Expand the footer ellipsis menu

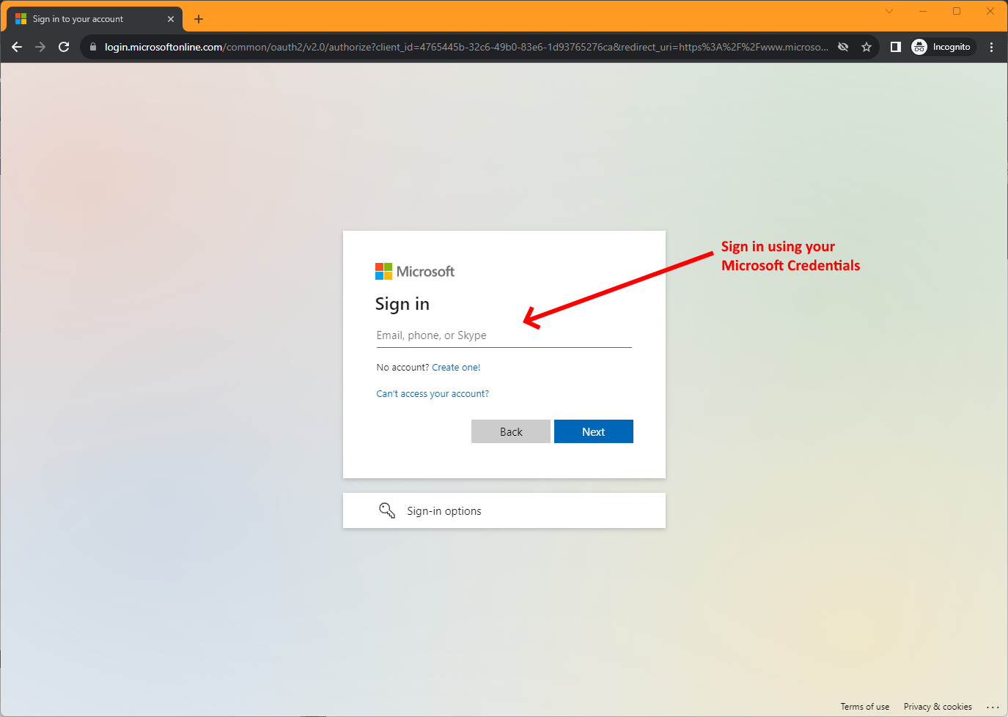(993, 707)
